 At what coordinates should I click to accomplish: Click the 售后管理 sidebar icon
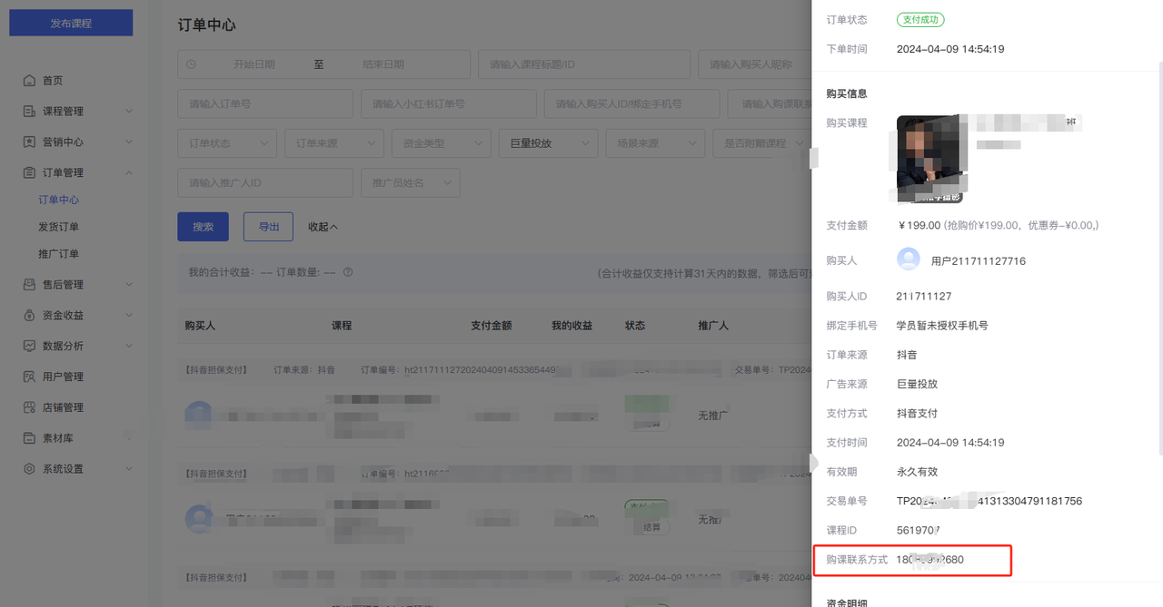pos(30,285)
